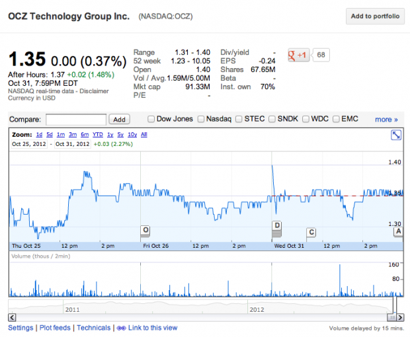
Task: Check the STEC comparison box
Action: click(x=239, y=119)
